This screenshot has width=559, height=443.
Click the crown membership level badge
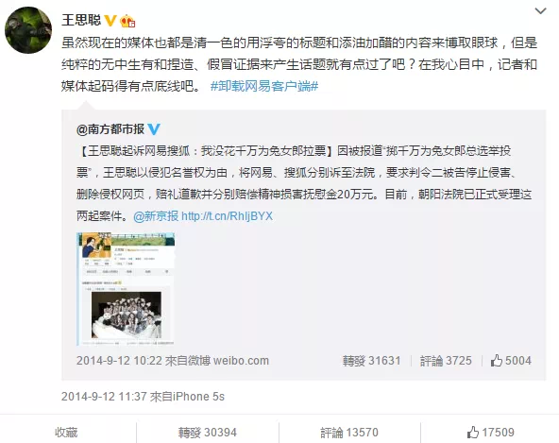coord(127,21)
